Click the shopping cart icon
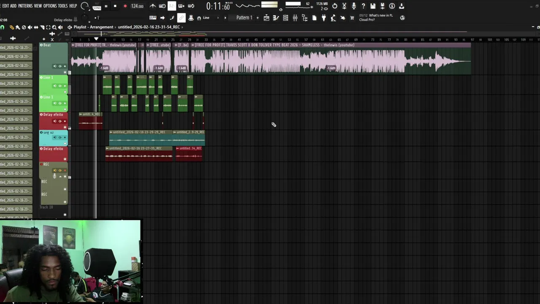The image size is (540, 304). 352,18
